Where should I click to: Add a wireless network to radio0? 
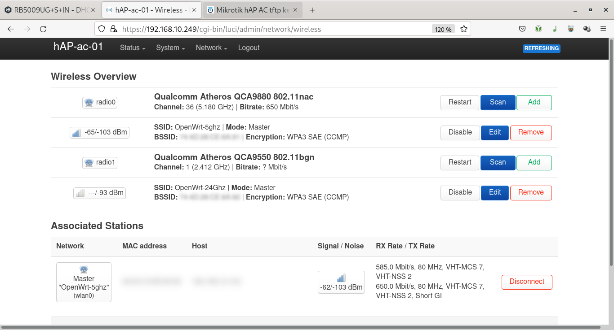point(534,102)
